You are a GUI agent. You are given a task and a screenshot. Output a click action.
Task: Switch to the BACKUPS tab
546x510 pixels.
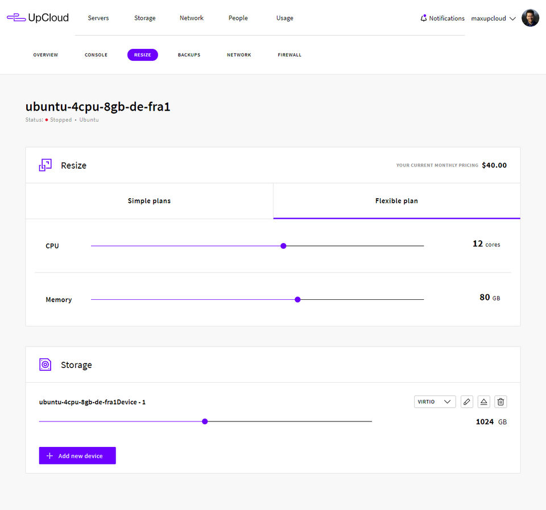tap(189, 55)
